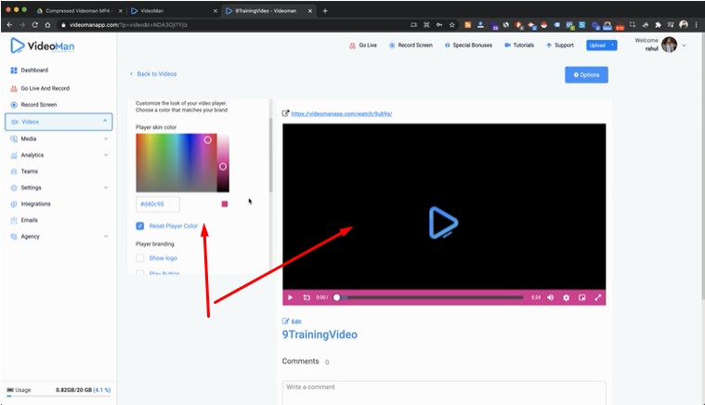Screen dimensions: 705x405
Task: Click the Edit pencil icon above the title
Action: [x=286, y=321]
